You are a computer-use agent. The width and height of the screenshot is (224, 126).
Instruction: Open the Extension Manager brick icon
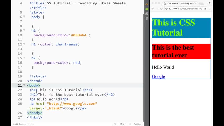point(147,9)
